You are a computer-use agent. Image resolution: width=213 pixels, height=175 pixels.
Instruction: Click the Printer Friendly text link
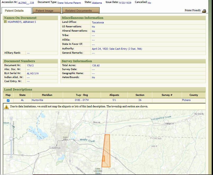coord(193,10)
